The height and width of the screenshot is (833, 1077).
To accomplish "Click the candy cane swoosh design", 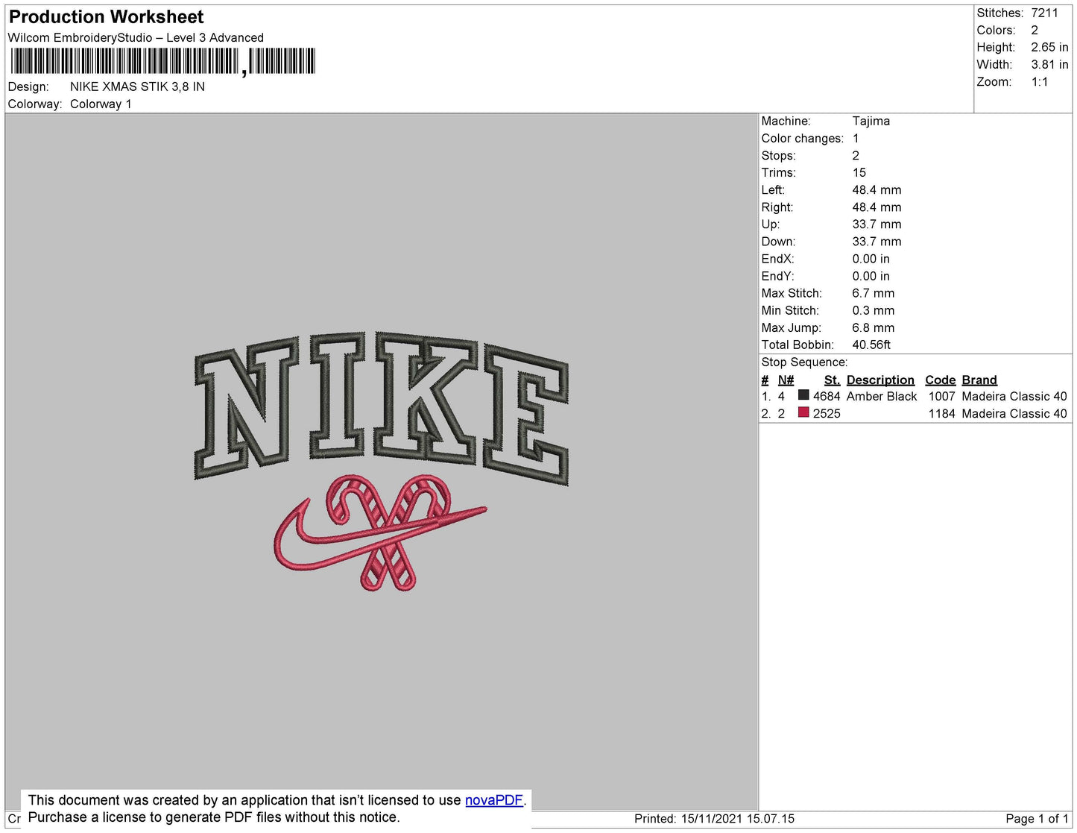I will click(380, 532).
